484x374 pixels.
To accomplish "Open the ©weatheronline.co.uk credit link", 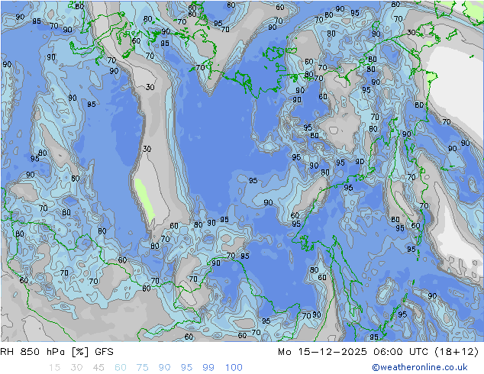I will pos(420,367).
